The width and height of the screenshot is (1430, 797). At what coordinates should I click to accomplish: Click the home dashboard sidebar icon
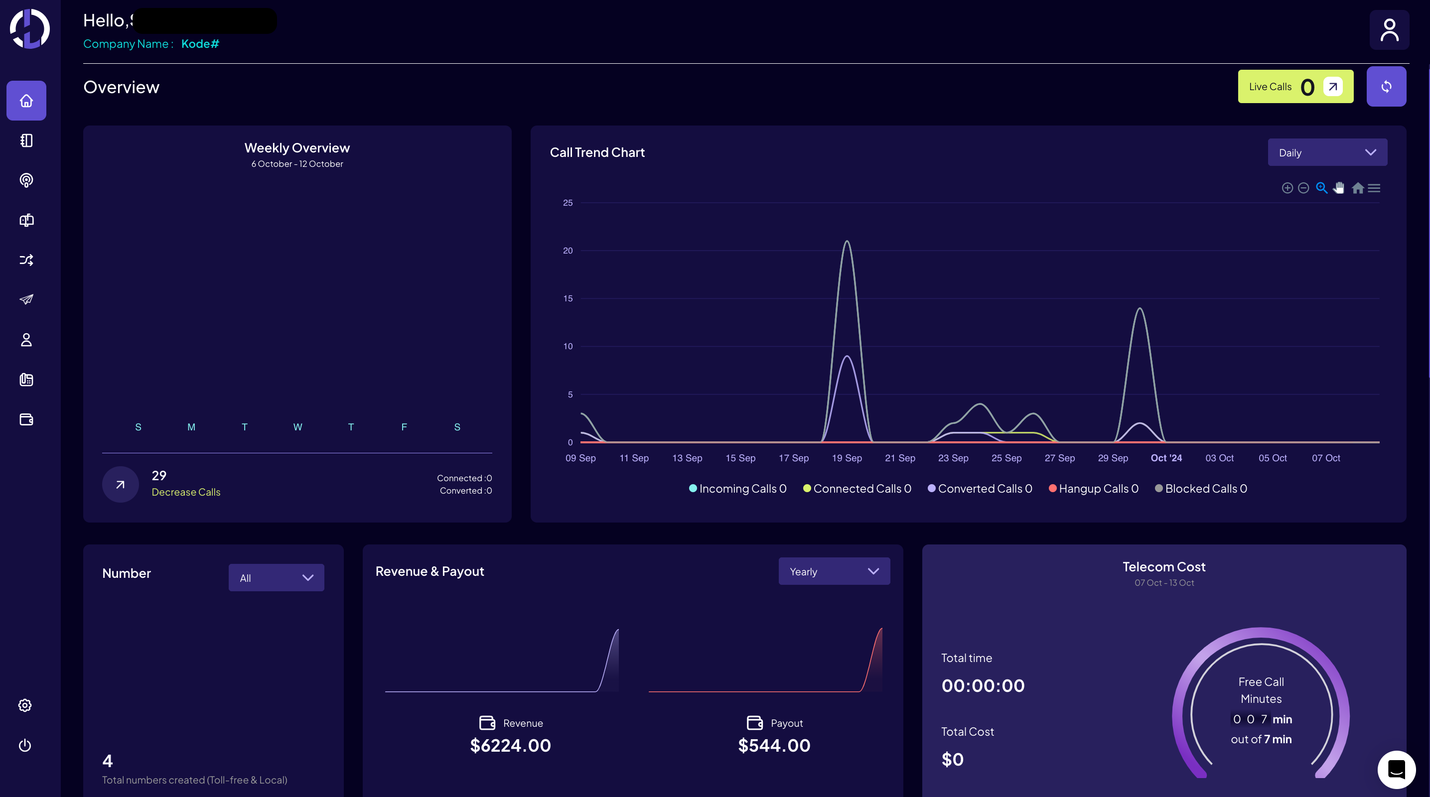26,101
